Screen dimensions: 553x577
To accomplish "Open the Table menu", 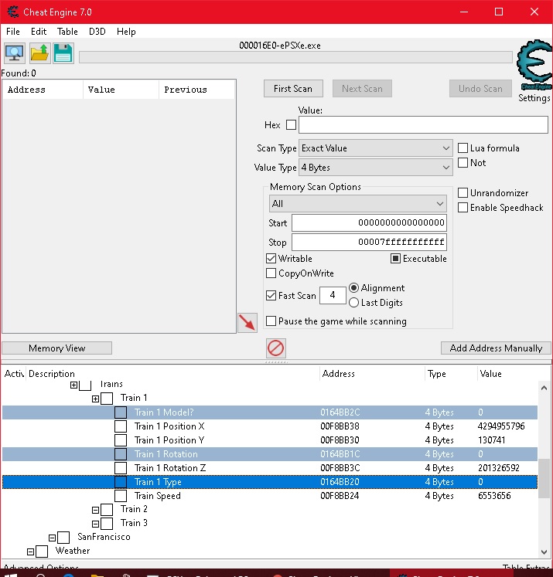I will (67, 32).
